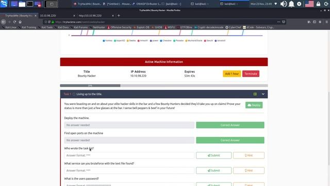330x186 pixels.
Task: Toggle homes series in chart legend
Action: click(107, 40)
